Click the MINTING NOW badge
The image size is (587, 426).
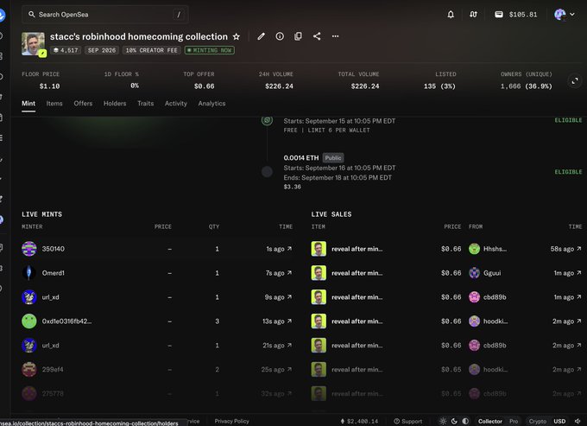point(210,50)
